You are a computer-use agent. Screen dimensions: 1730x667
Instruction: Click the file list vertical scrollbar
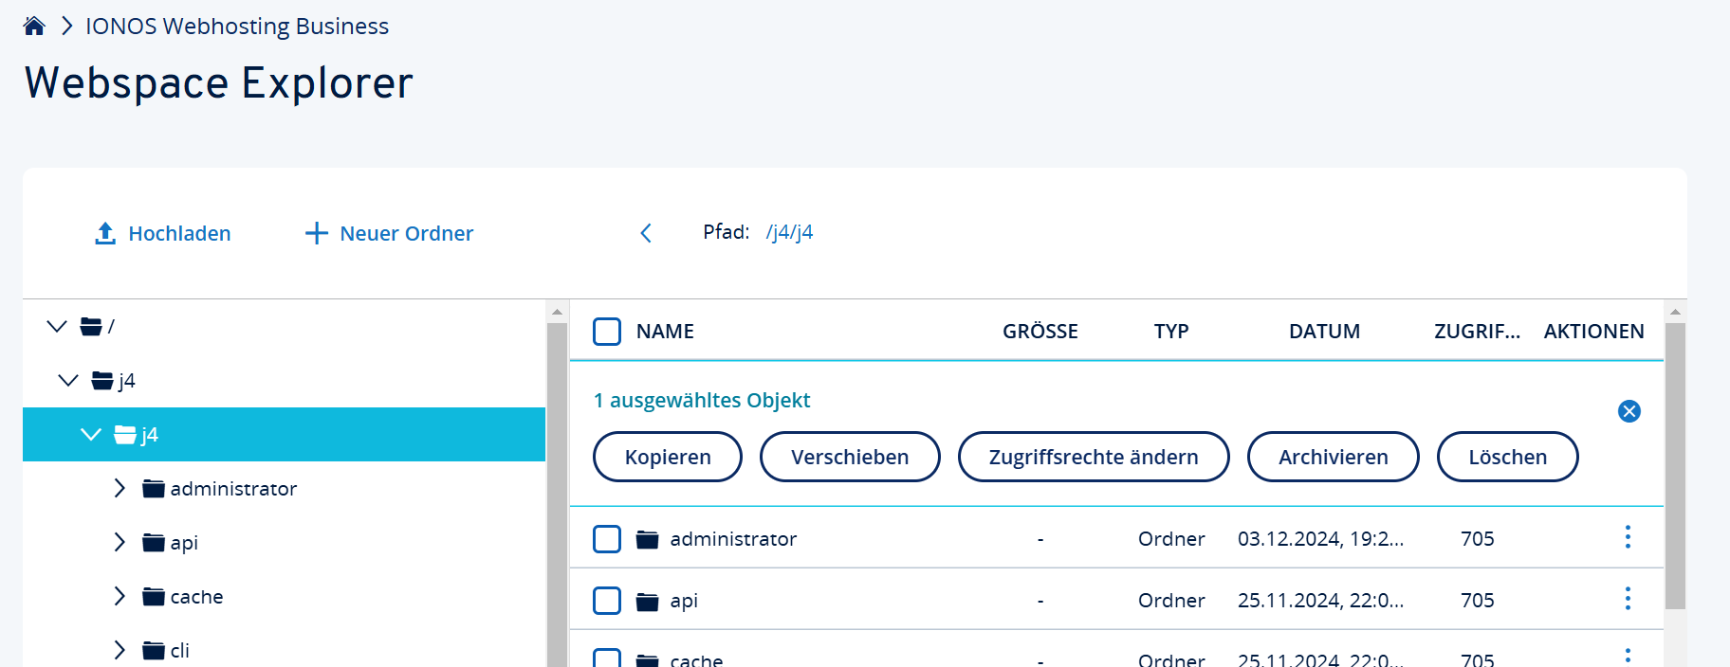click(1675, 464)
